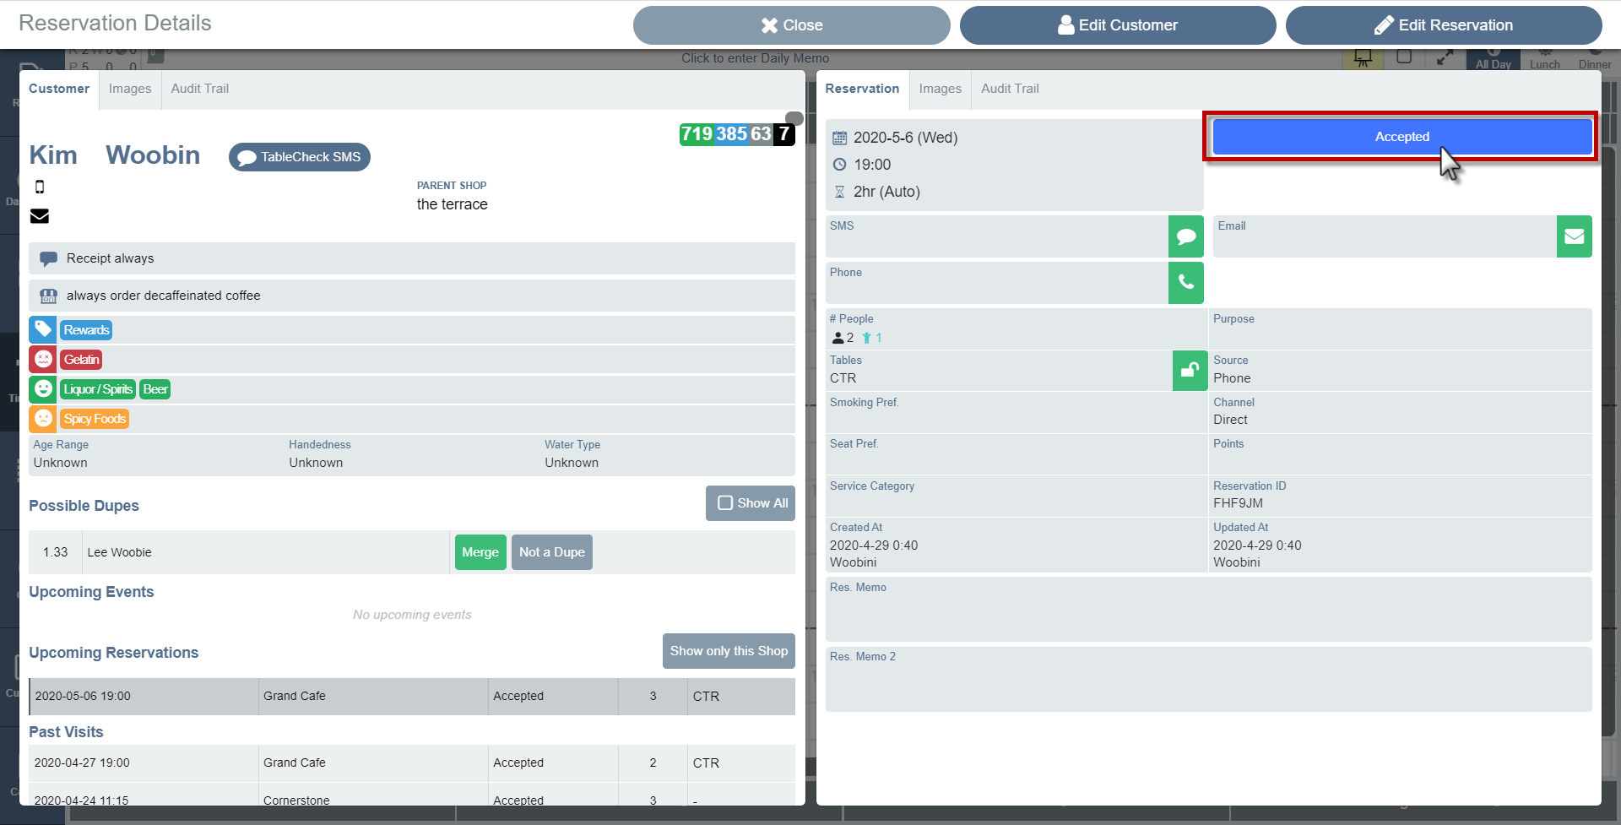Click the Res. Memo field

click(1208, 610)
